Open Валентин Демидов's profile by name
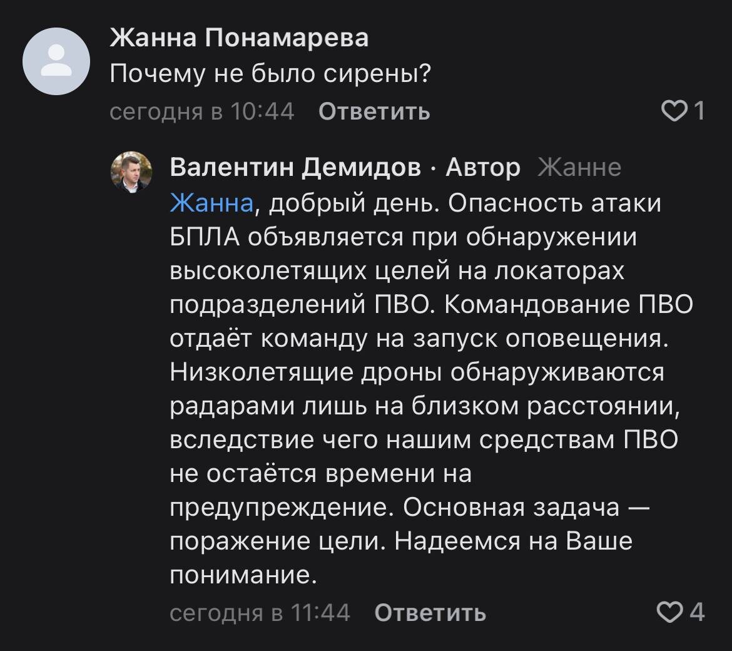Viewport: 732px width, 651px height. pyautogui.click(x=295, y=167)
